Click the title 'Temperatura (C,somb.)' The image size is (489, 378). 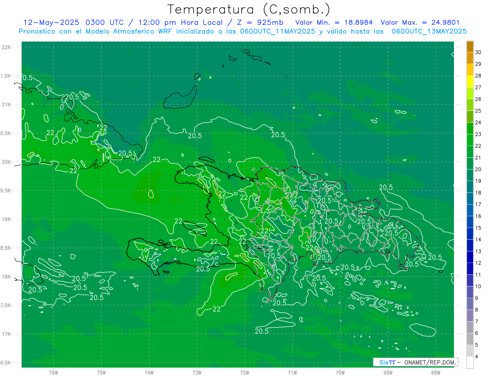coord(249,9)
